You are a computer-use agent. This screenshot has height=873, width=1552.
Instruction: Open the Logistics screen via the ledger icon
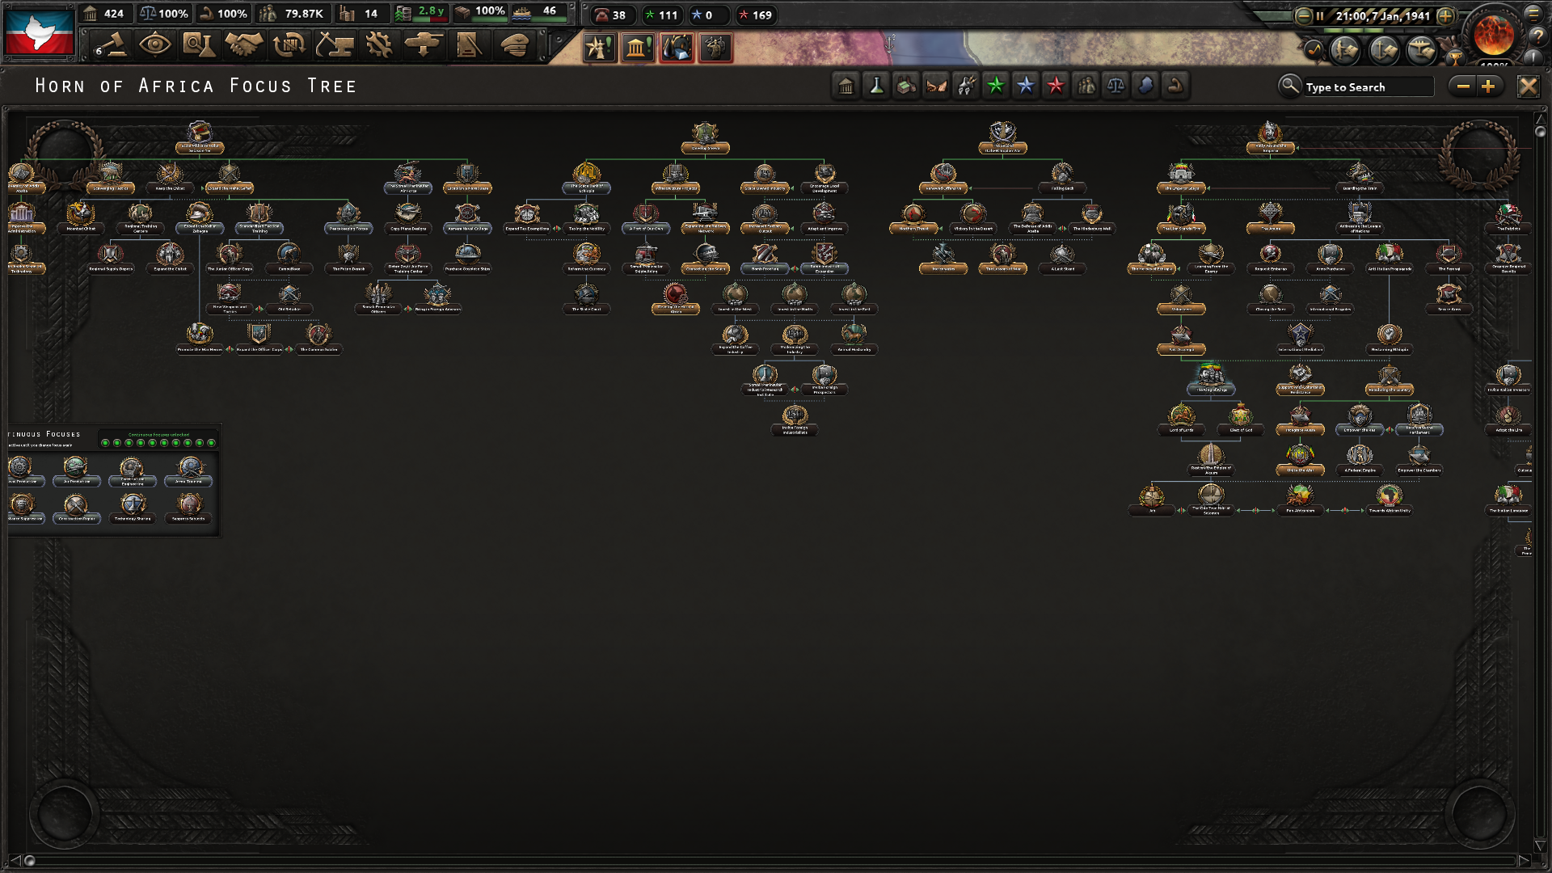[469, 46]
